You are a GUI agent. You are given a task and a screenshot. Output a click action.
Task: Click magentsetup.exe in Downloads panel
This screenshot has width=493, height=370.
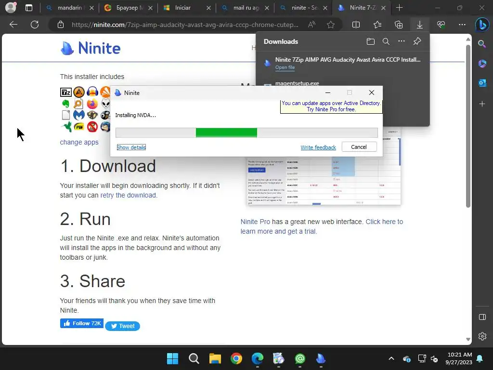pos(297,83)
